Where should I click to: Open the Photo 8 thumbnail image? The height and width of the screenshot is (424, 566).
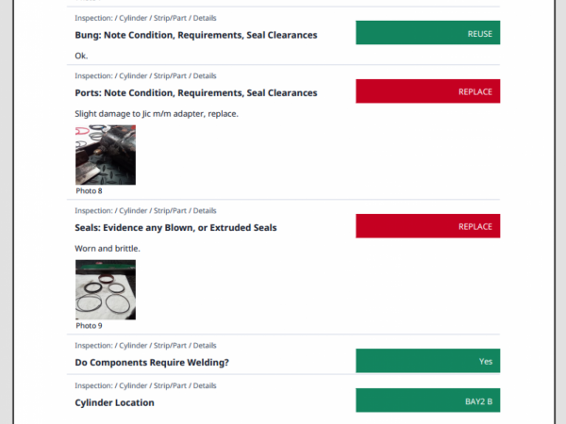point(106,155)
